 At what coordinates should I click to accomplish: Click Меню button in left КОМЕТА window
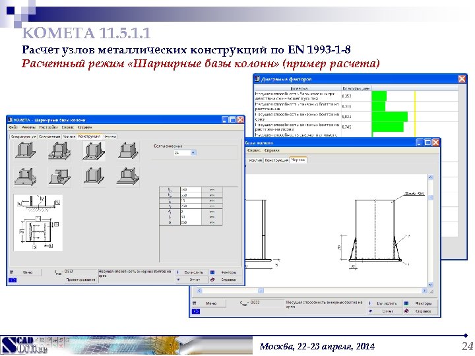pyautogui.click(x=25, y=272)
